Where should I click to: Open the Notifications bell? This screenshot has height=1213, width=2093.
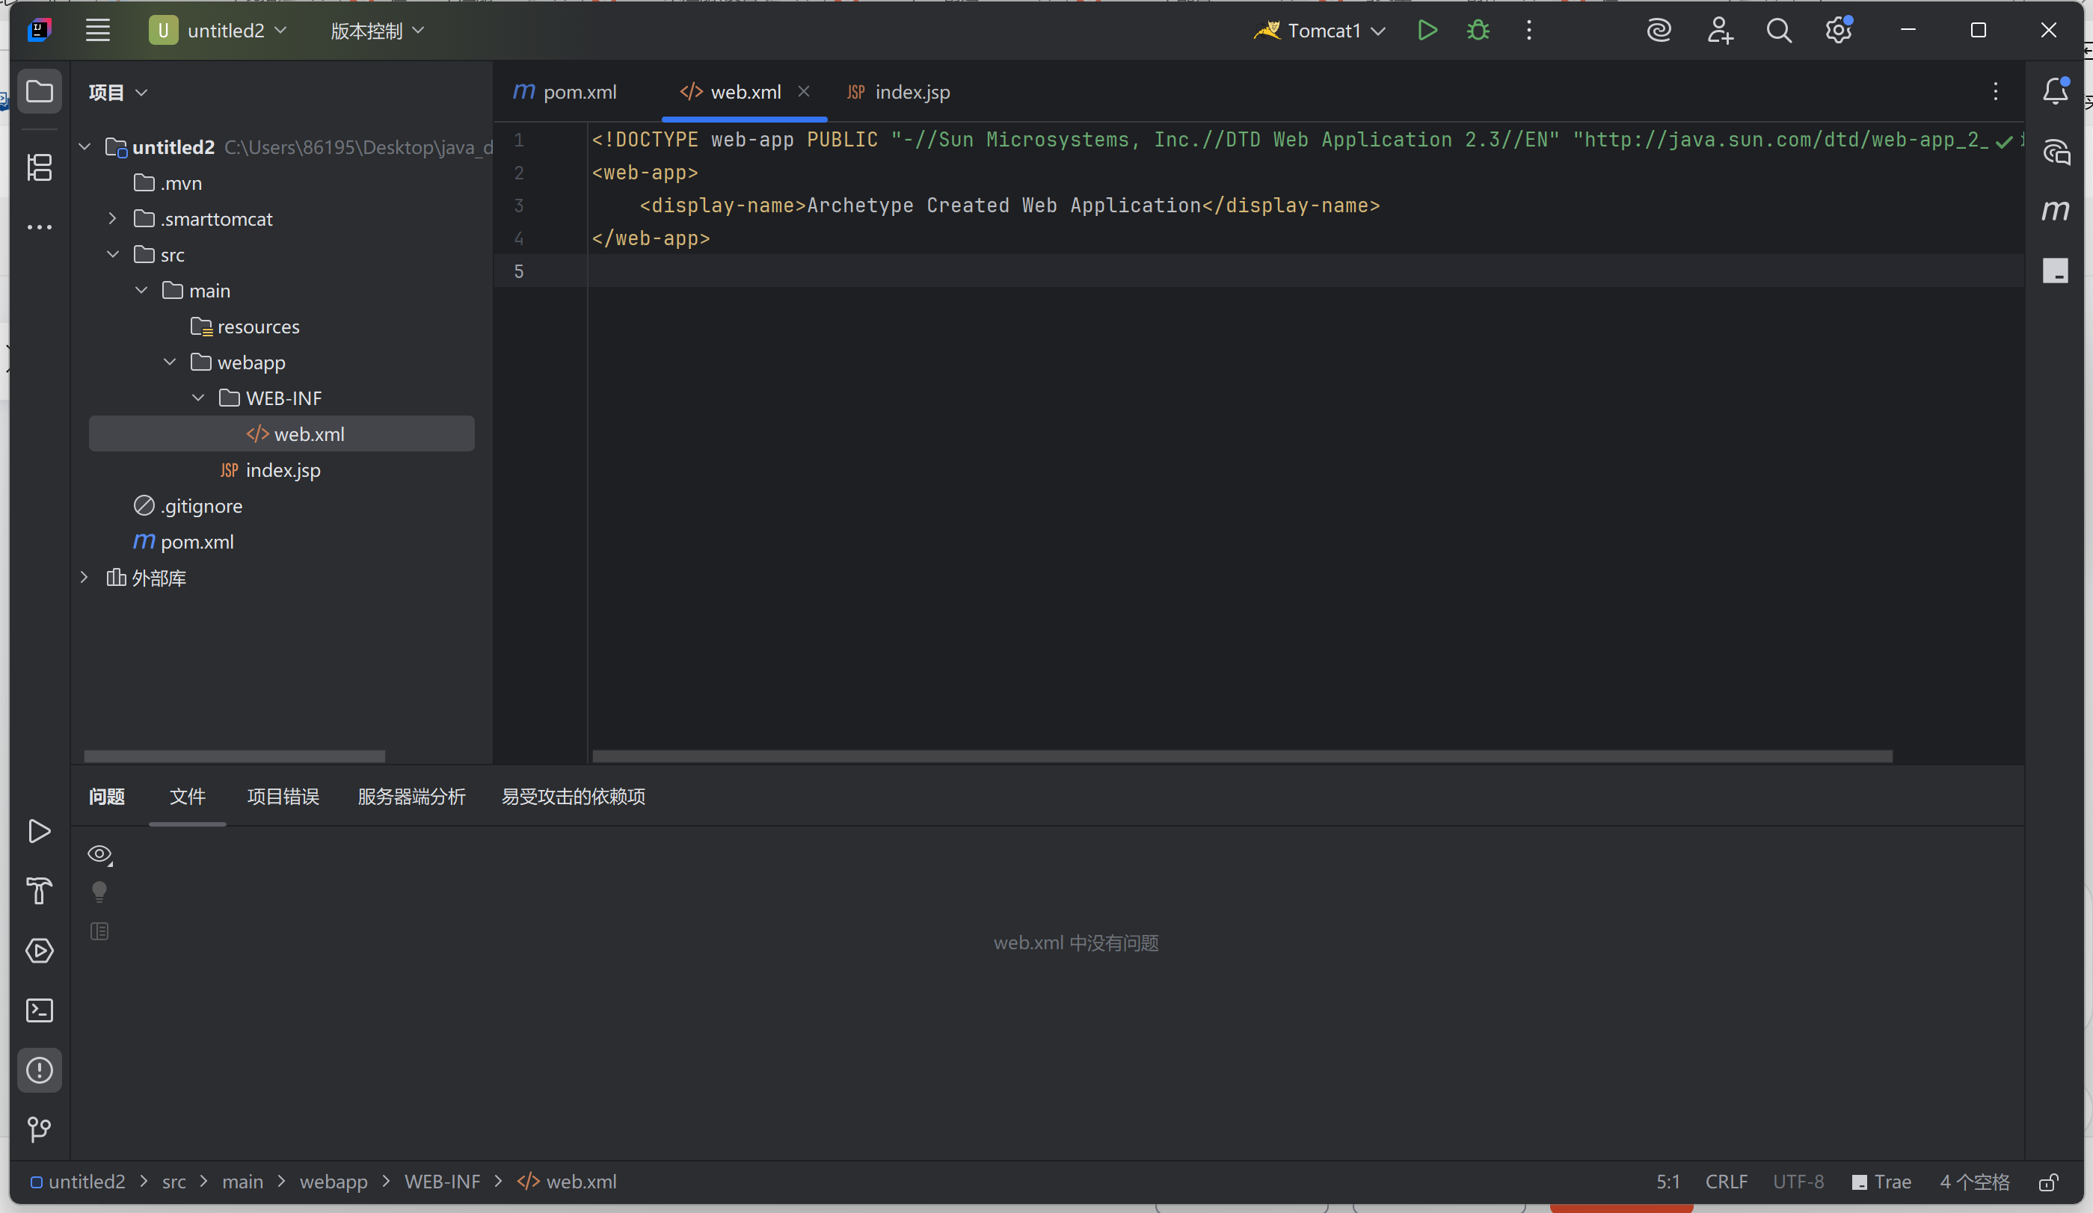pyautogui.click(x=2056, y=91)
